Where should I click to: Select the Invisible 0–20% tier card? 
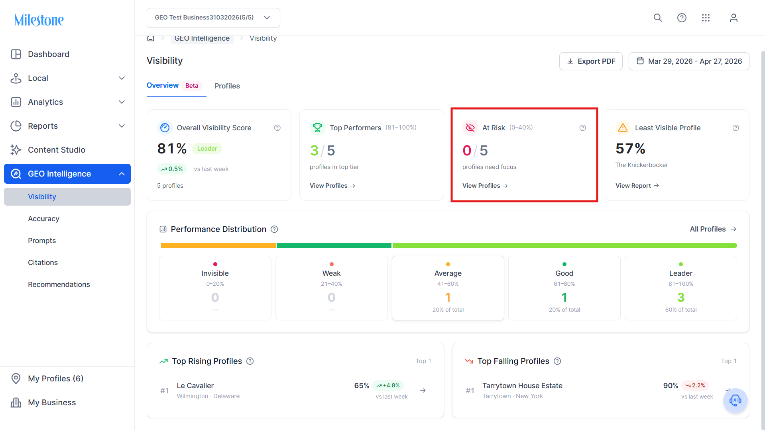[x=215, y=288]
